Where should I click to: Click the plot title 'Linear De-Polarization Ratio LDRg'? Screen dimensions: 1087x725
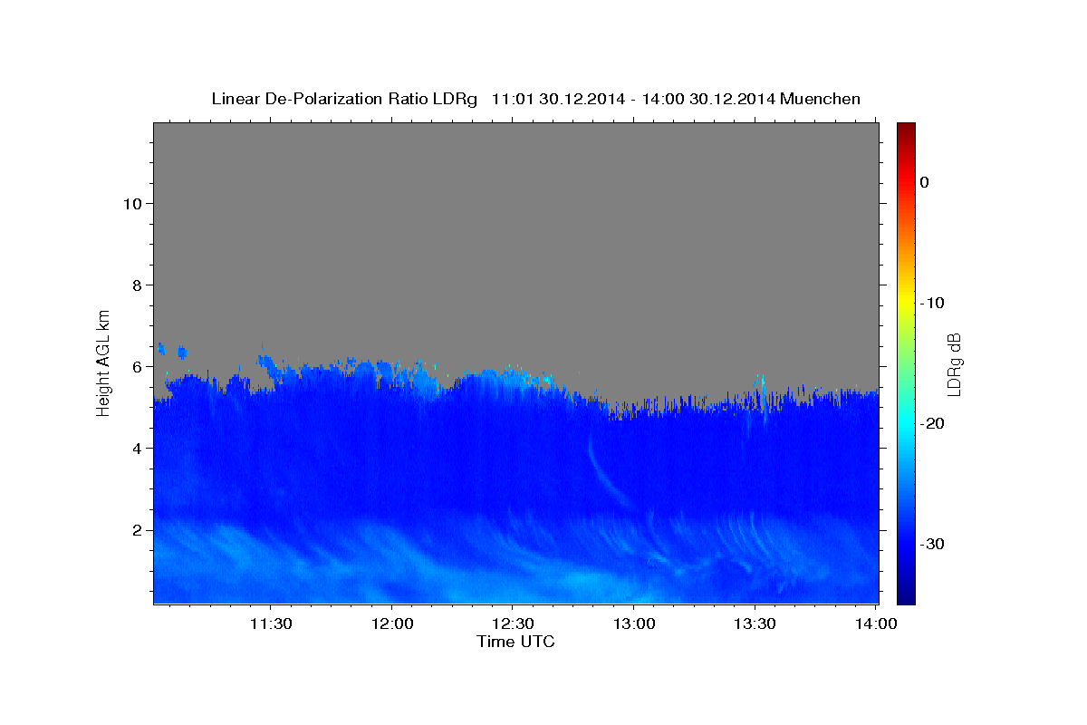343,99
